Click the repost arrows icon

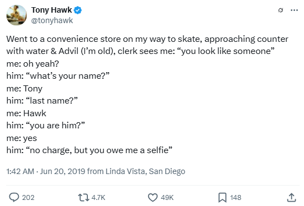(x=83, y=198)
